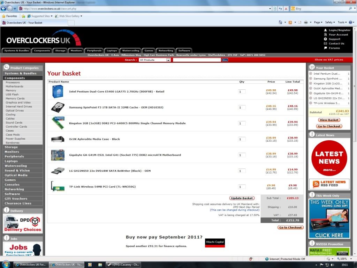This screenshot has height=268, width=357.
Task: Click the browser Back arrow button
Action: coord(4,8)
